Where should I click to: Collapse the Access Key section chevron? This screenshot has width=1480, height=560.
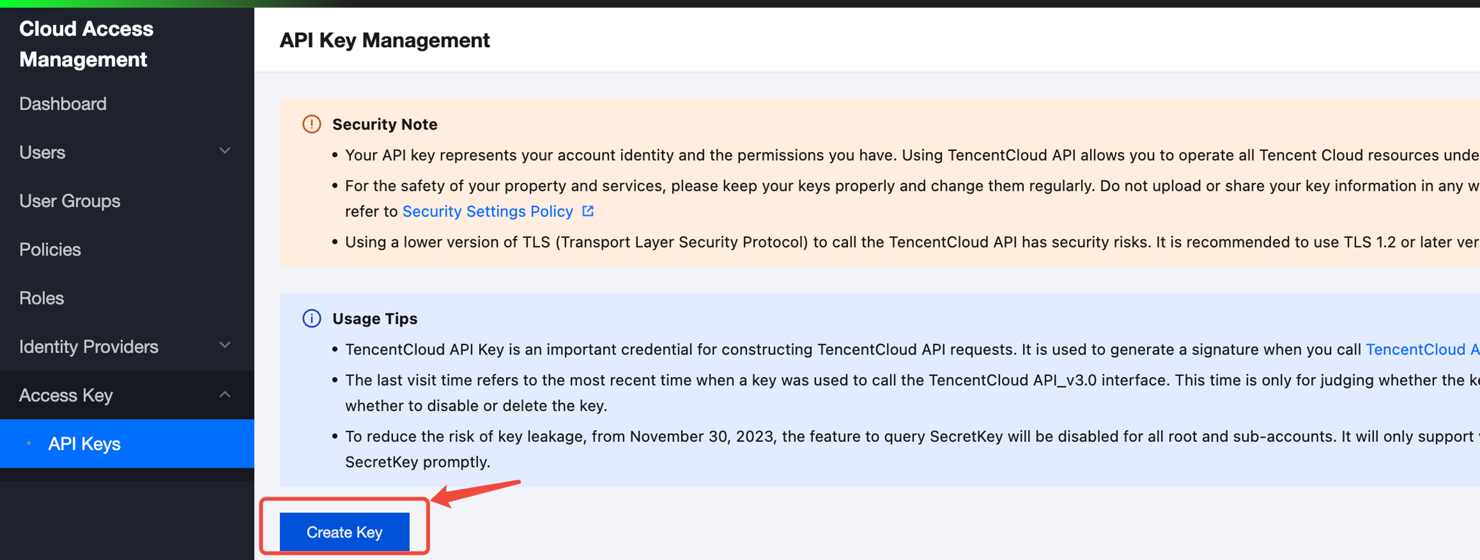tap(225, 394)
